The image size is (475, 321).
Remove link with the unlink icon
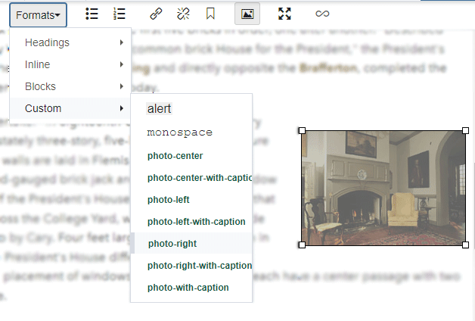pyautogui.click(x=183, y=14)
